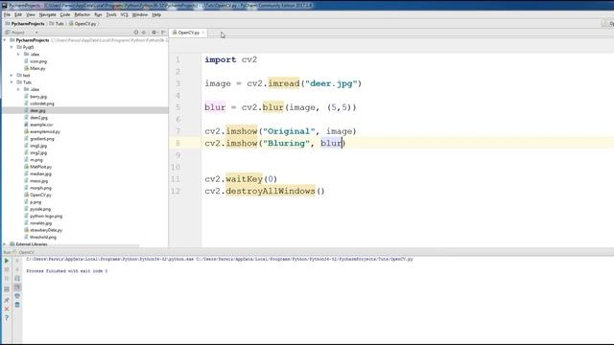Select deer2.jpg in project tree

click(x=36, y=117)
